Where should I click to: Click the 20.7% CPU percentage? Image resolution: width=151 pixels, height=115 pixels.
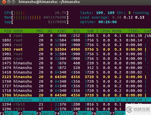pyautogui.click(x=60, y=13)
